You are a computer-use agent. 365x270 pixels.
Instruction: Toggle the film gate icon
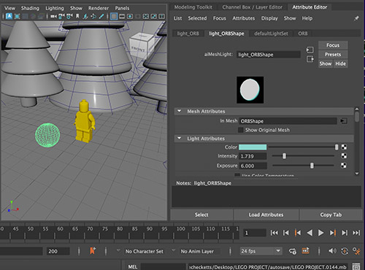tap(122, 16)
